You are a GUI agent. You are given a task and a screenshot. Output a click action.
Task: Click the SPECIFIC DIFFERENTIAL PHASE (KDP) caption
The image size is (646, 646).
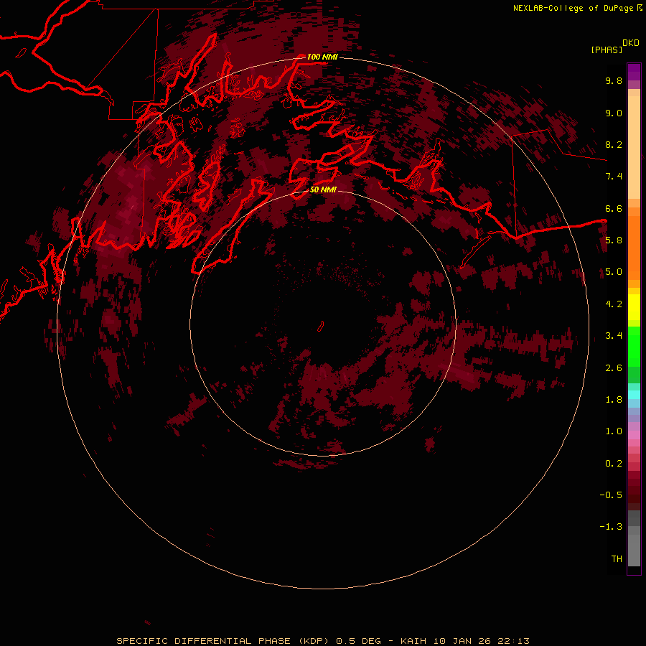(x=223, y=641)
